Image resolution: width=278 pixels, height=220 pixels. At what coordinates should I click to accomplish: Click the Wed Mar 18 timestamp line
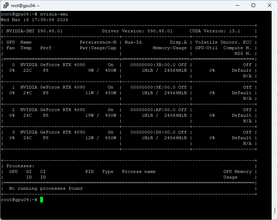click(35, 20)
